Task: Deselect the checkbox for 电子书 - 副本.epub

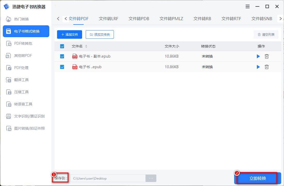Action: pyautogui.click(x=62, y=56)
